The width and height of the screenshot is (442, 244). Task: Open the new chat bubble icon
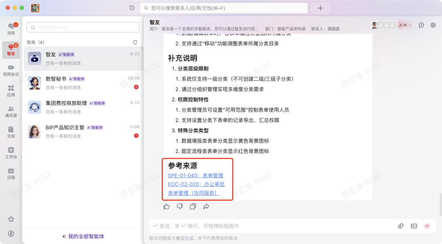click(421, 25)
